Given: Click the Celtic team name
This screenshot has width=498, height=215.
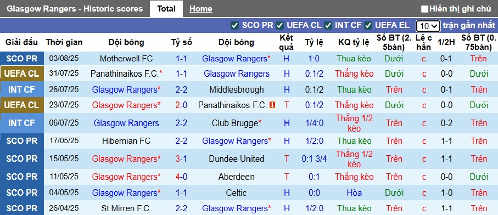Looking at the screenshot, I should (x=236, y=193).
